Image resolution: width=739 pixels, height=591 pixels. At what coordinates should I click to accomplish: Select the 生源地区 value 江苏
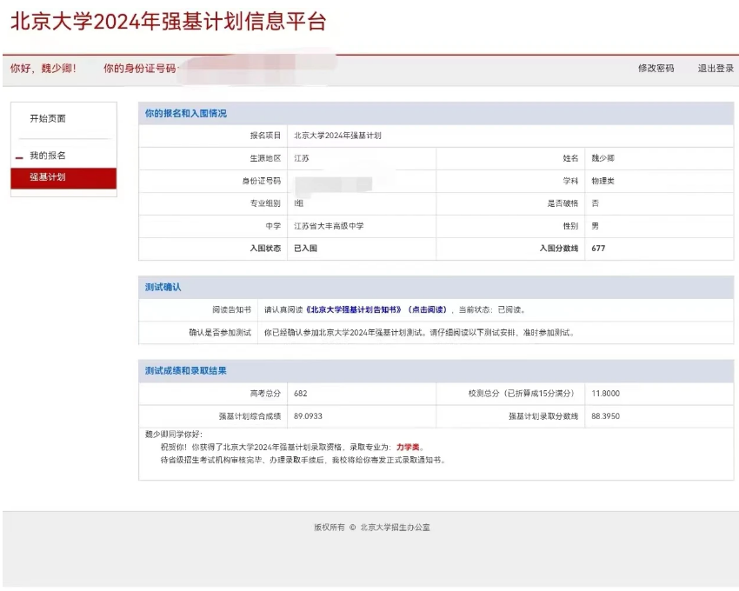[x=302, y=158]
